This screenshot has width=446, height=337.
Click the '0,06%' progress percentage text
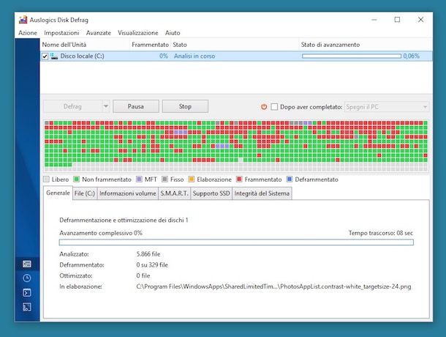pos(412,56)
